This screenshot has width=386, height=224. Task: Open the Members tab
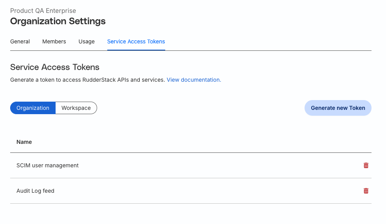(54, 41)
